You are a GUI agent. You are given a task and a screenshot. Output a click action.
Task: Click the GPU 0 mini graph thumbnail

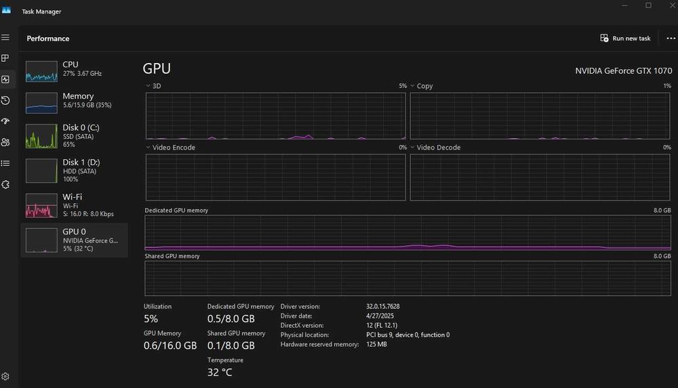(41, 240)
